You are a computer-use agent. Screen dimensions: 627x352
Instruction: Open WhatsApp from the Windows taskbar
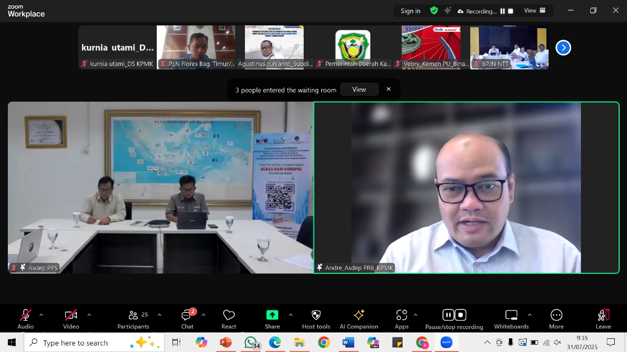(250, 343)
